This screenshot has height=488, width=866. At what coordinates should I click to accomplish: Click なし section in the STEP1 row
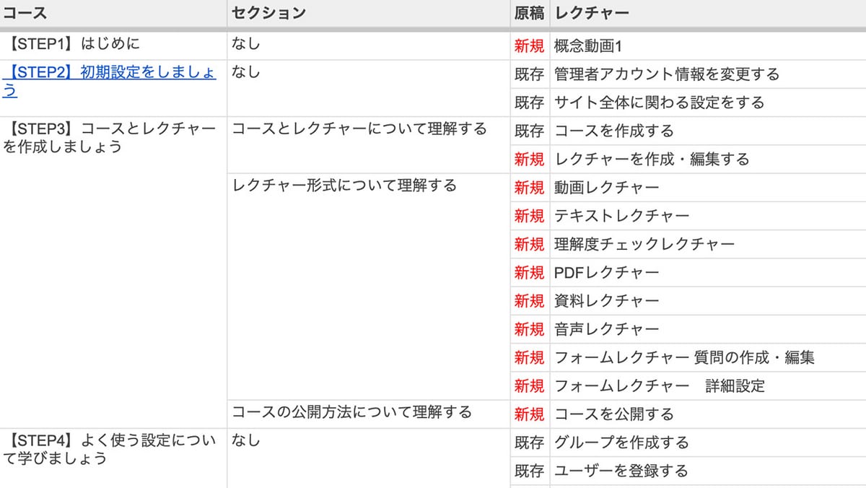[x=368, y=45]
